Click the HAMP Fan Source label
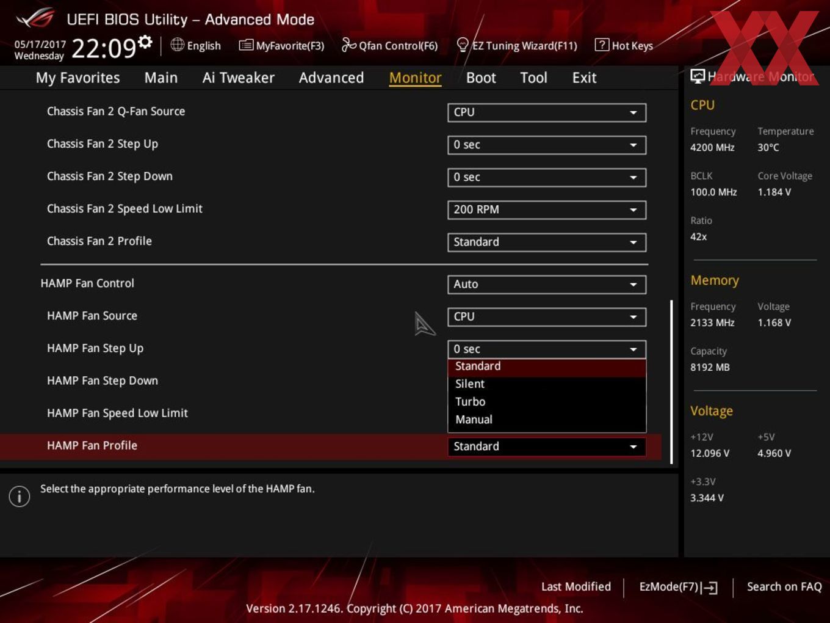 (92, 316)
